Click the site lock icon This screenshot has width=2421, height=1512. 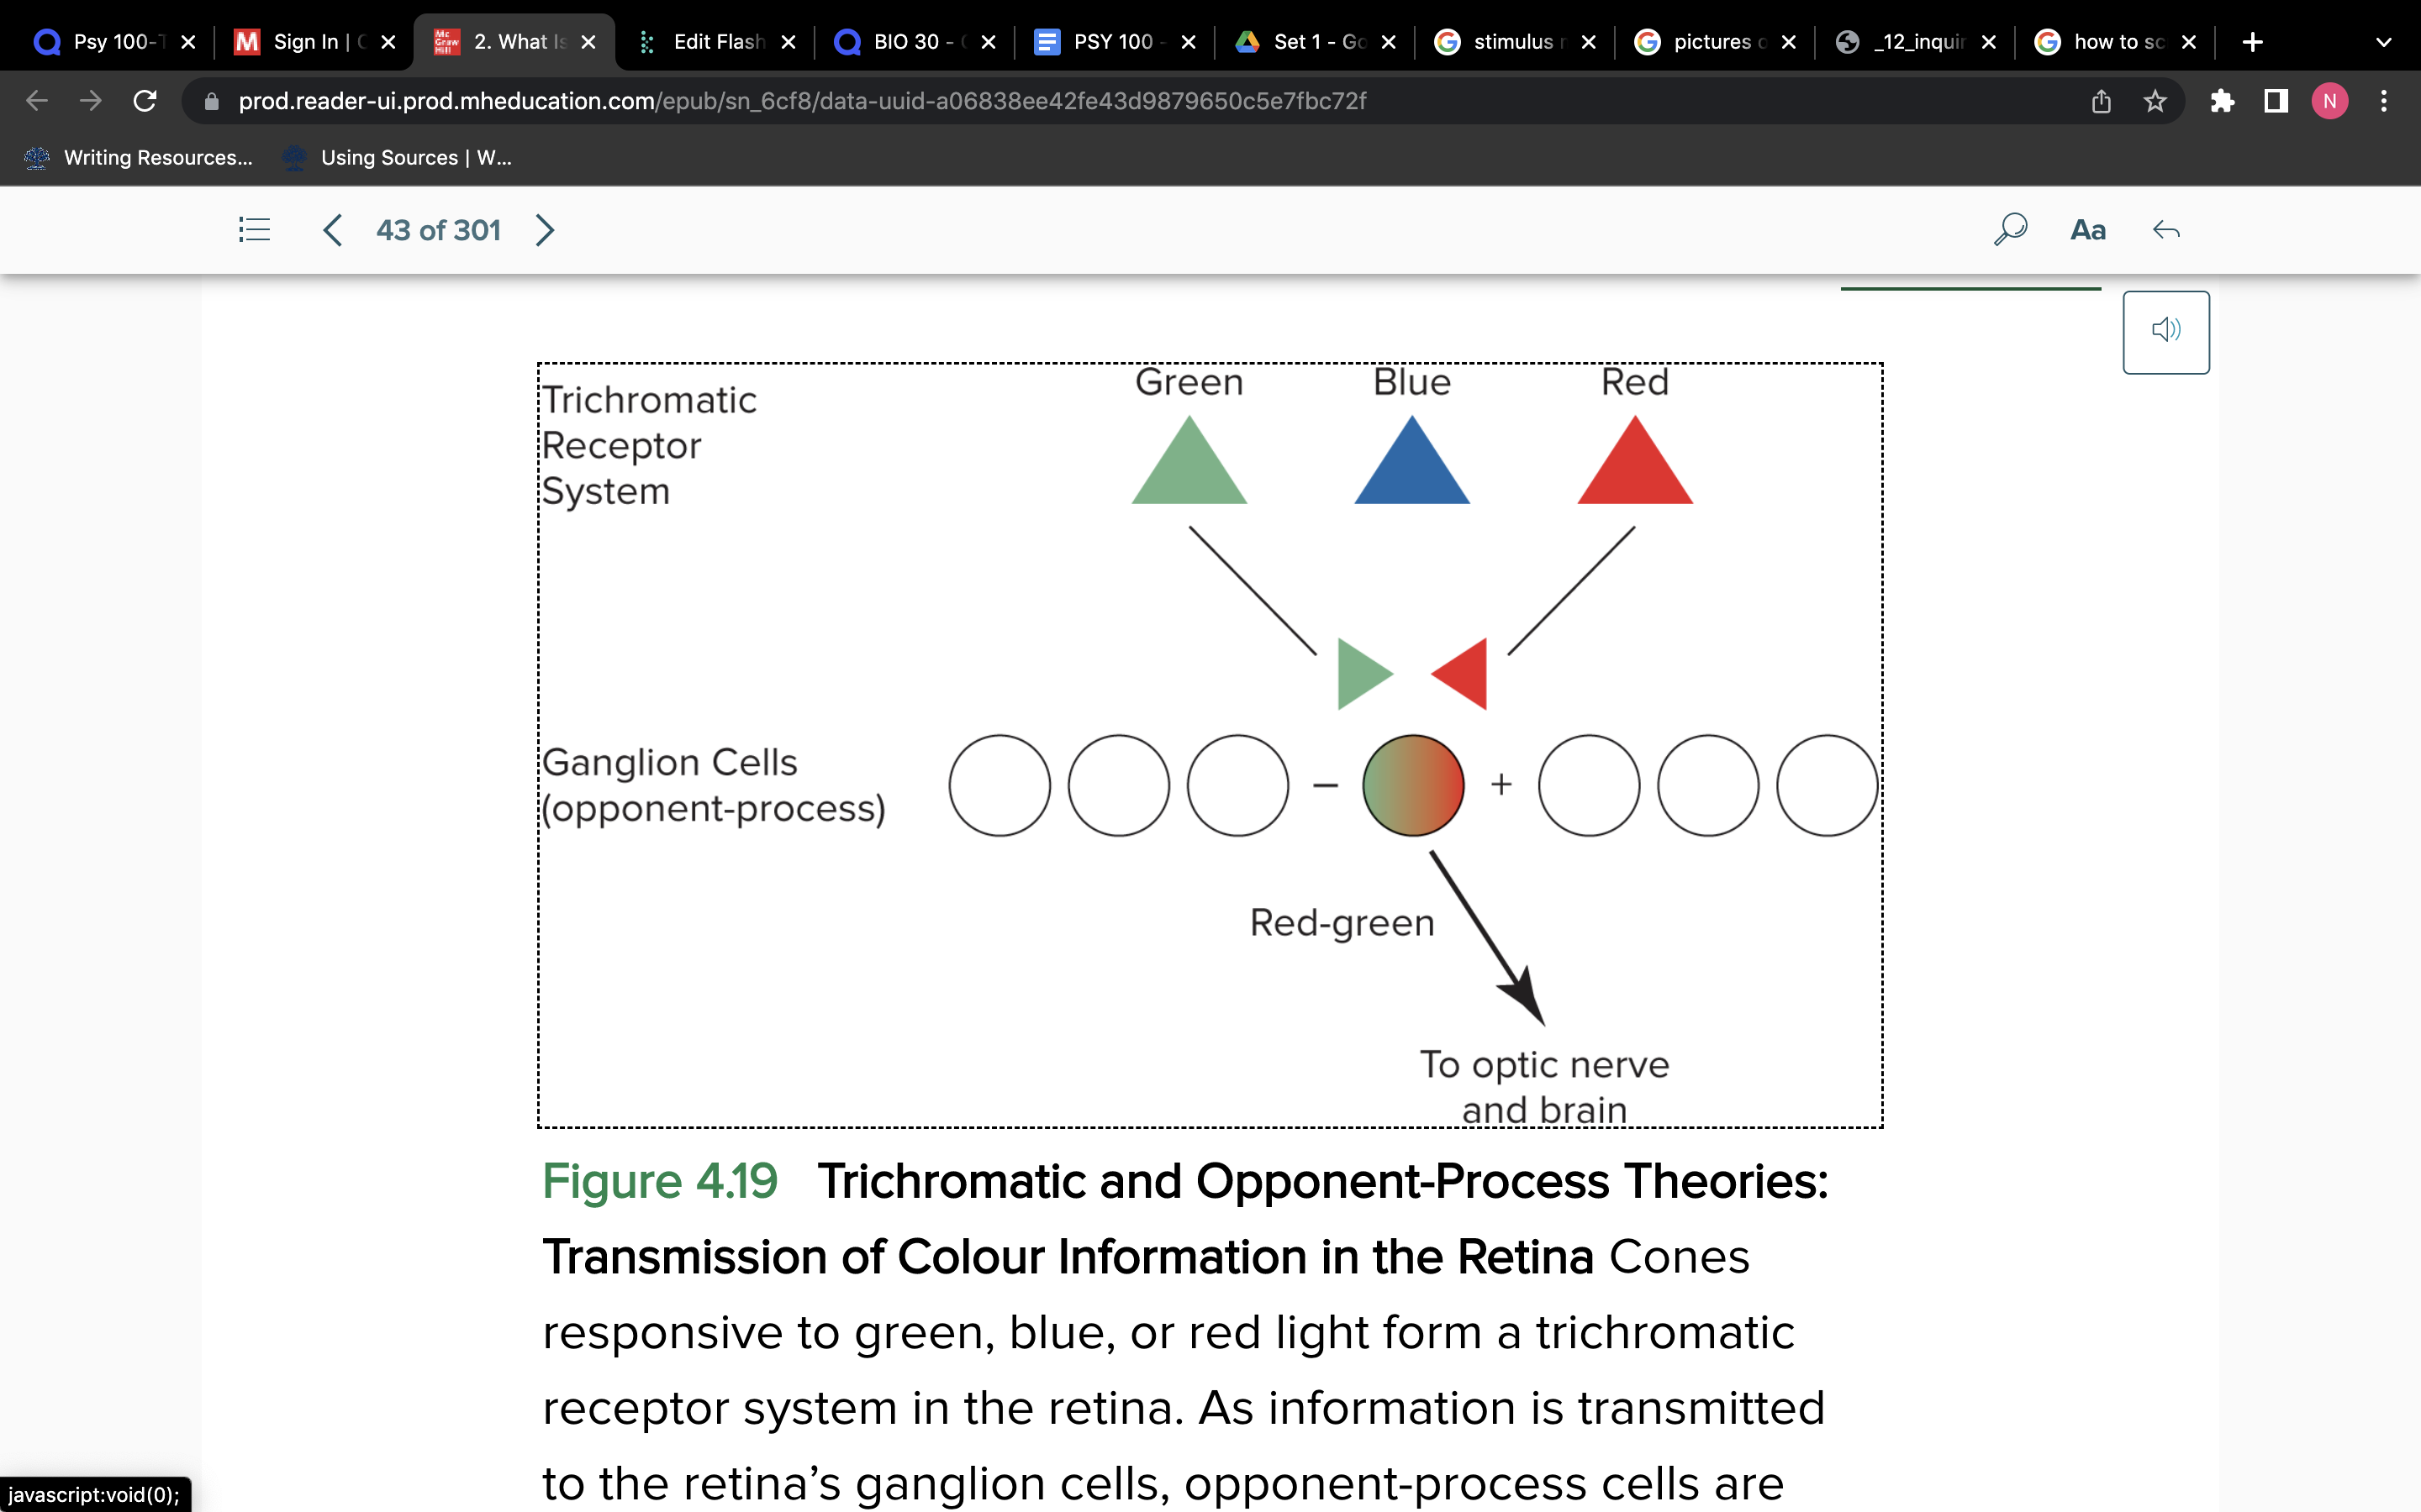211,100
